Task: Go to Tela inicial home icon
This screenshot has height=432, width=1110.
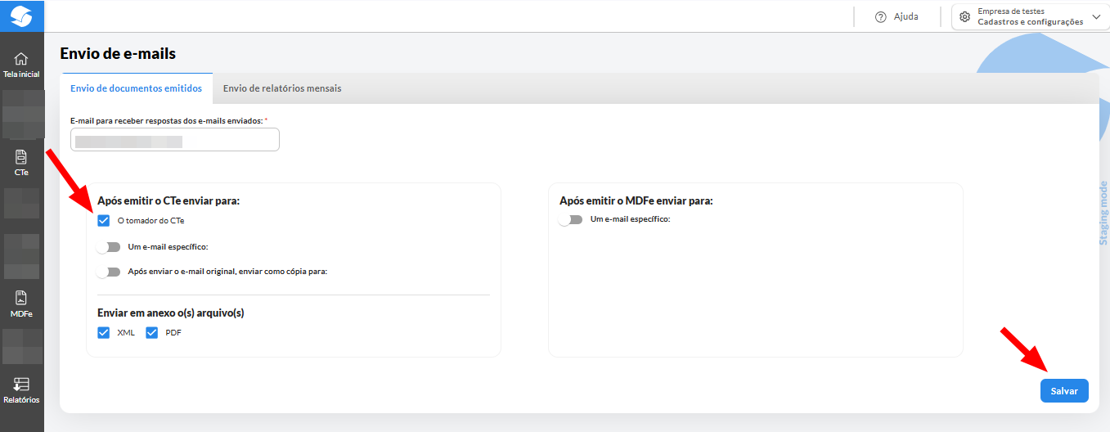Action: pos(21,59)
